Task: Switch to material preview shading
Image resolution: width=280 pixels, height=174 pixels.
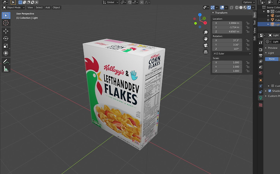Action: (245, 7)
